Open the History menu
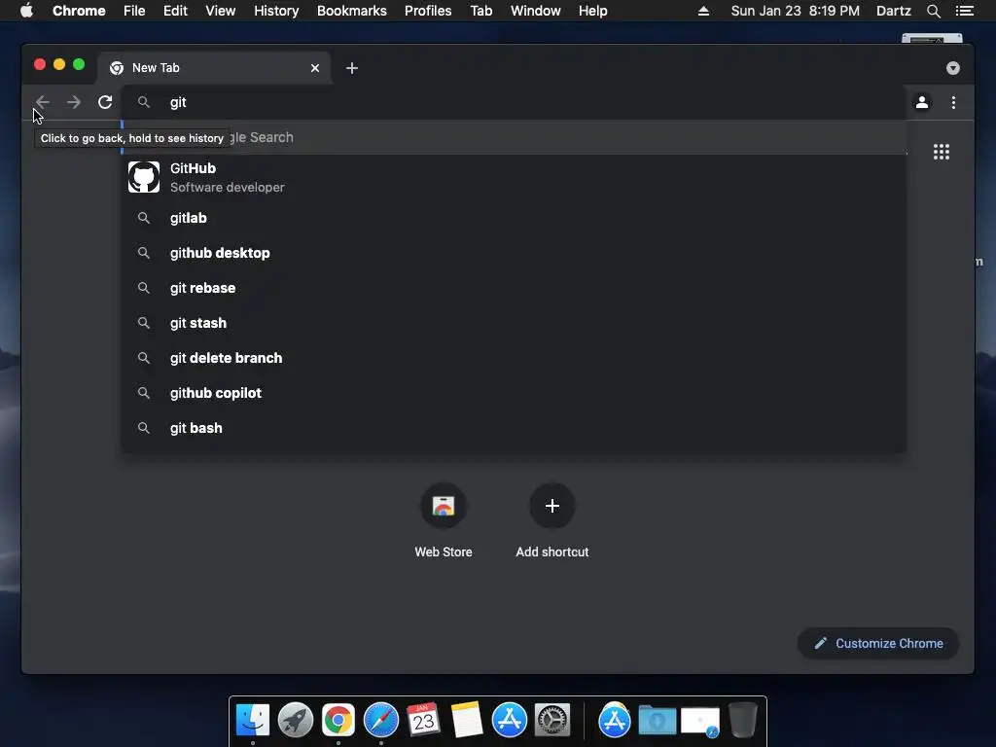The image size is (996, 747). pyautogui.click(x=276, y=11)
